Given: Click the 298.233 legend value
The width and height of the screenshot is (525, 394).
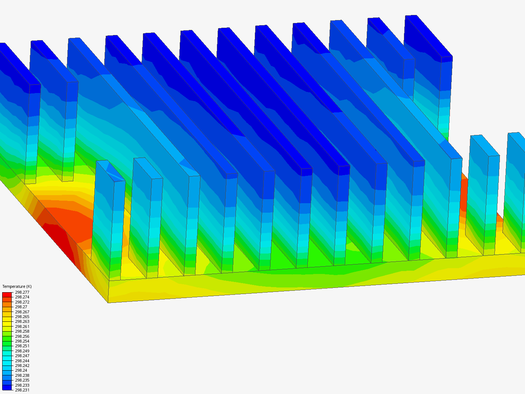Looking at the screenshot, I should (x=22, y=385).
